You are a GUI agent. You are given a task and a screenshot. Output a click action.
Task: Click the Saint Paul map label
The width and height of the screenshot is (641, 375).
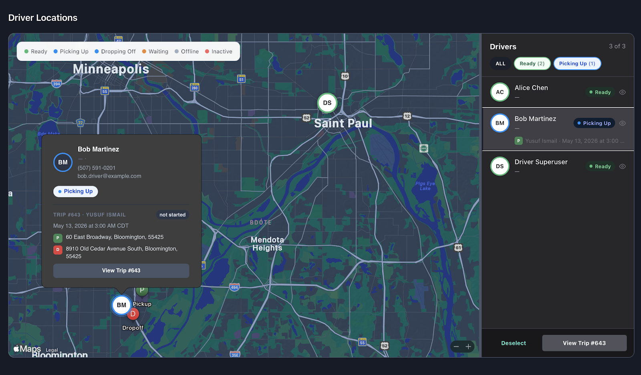coord(343,124)
